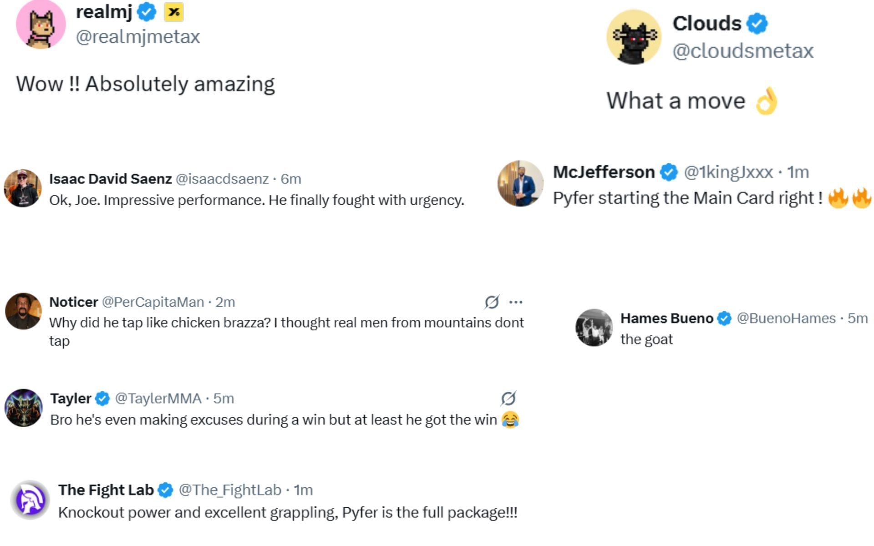Click the 6m timestamp on Isaac's tweet

pos(291,179)
